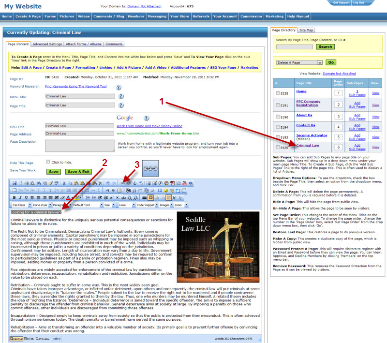Open the 'Find Keywords Using The Keyword Tool' link
Image resolution: width=387 pixels, height=343 pixels.
pyautogui.click(x=76, y=87)
